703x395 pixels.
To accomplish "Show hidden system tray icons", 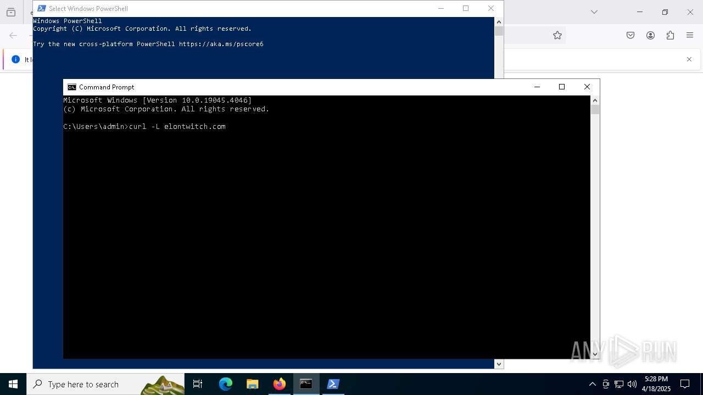I will pos(592,384).
